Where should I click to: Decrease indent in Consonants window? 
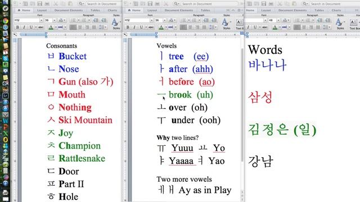[96, 20]
